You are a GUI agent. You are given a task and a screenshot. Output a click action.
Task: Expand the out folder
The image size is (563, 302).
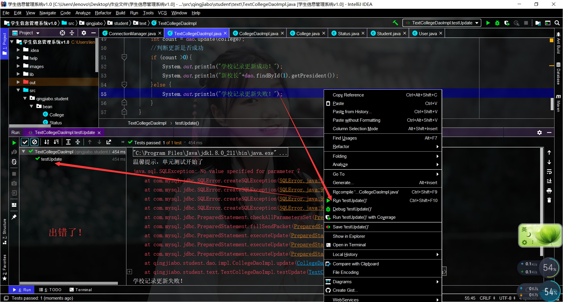18,82
